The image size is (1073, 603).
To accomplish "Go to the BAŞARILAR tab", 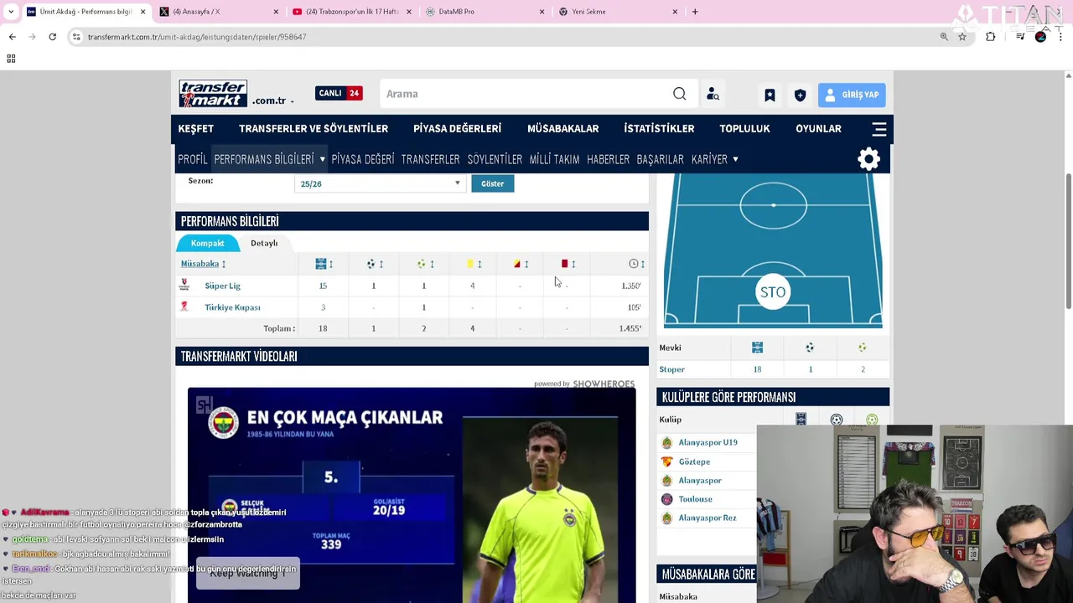I will [x=660, y=159].
